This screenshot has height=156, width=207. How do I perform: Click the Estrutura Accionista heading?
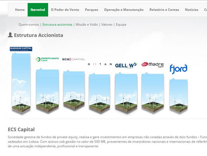38,35
